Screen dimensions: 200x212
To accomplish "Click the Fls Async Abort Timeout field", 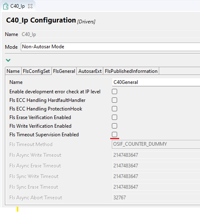I will pos(156,198).
